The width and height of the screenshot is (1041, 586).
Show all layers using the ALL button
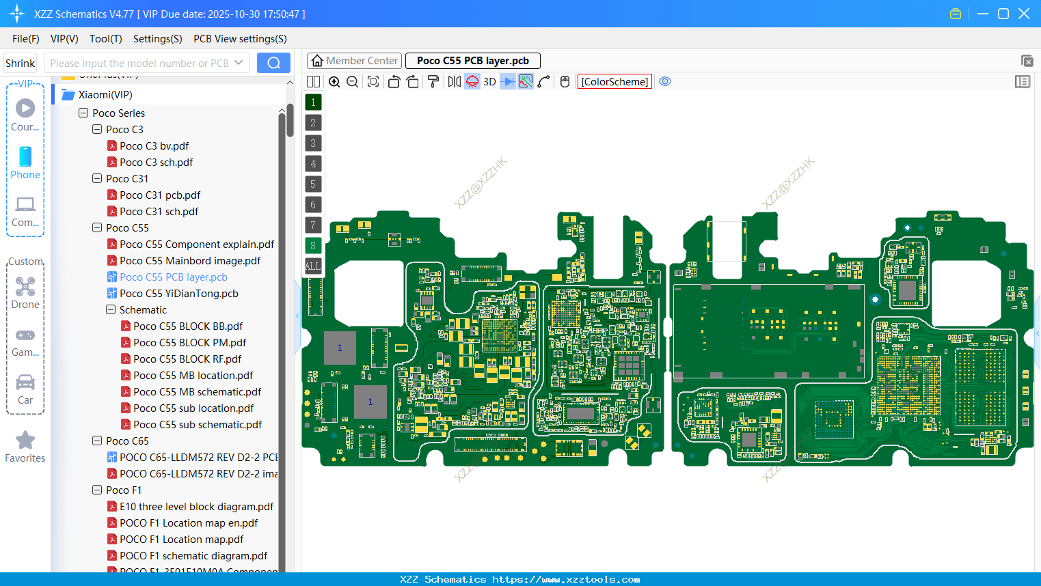point(312,266)
